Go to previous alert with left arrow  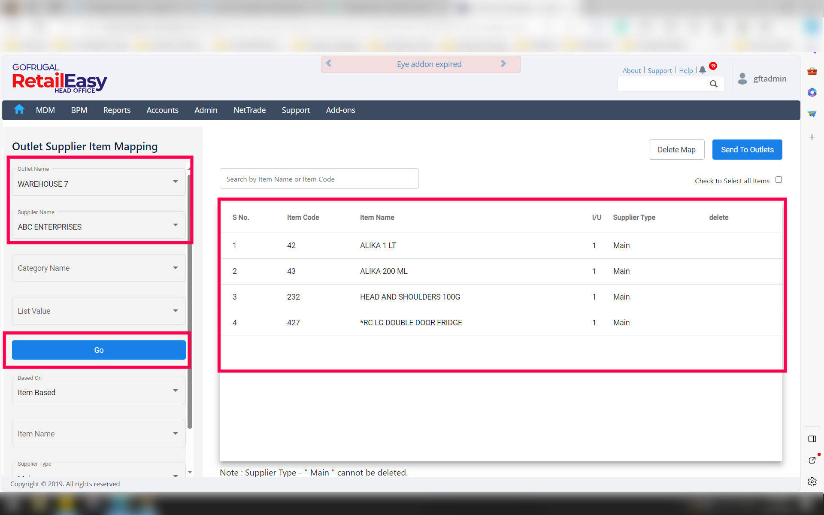point(329,64)
